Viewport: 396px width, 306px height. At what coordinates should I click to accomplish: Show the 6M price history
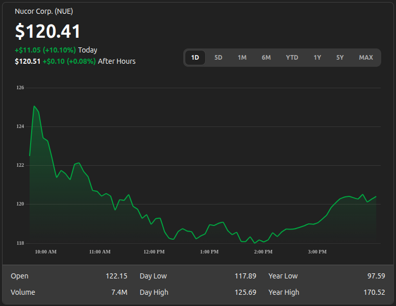point(266,58)
